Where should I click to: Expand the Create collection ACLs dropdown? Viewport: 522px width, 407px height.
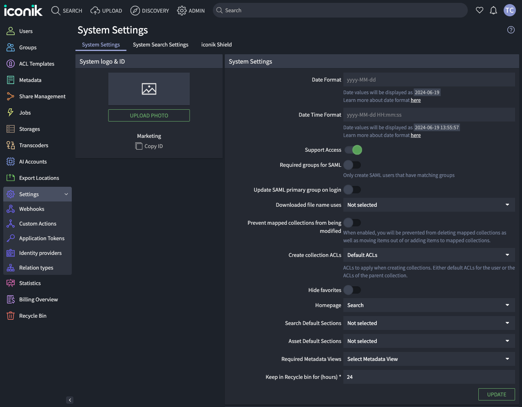pos(429,255)
